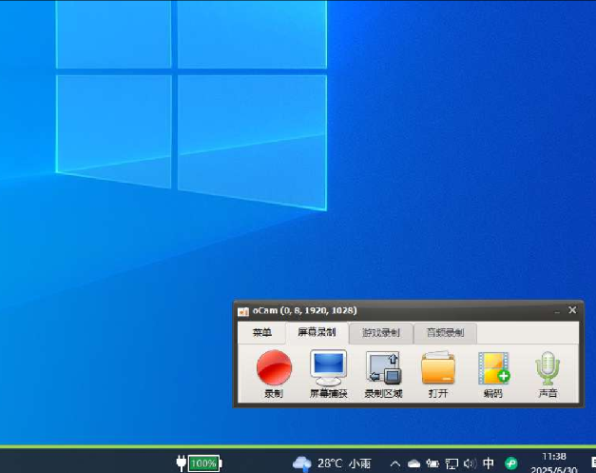Image resolution: width=596 pixels, height=473 pixels.
Task: Switch to the 音频录制 tab
Action: click(x=445, y=333)
